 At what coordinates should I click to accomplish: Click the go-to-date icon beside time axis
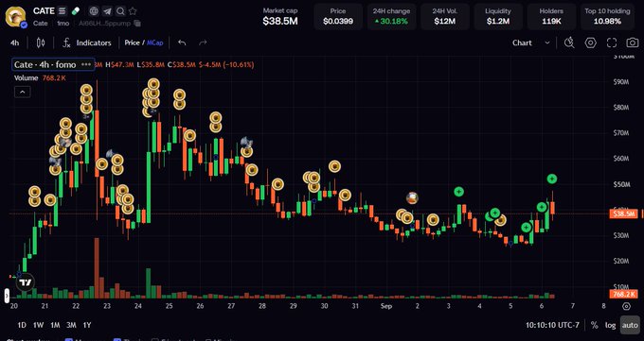[626, 306]
